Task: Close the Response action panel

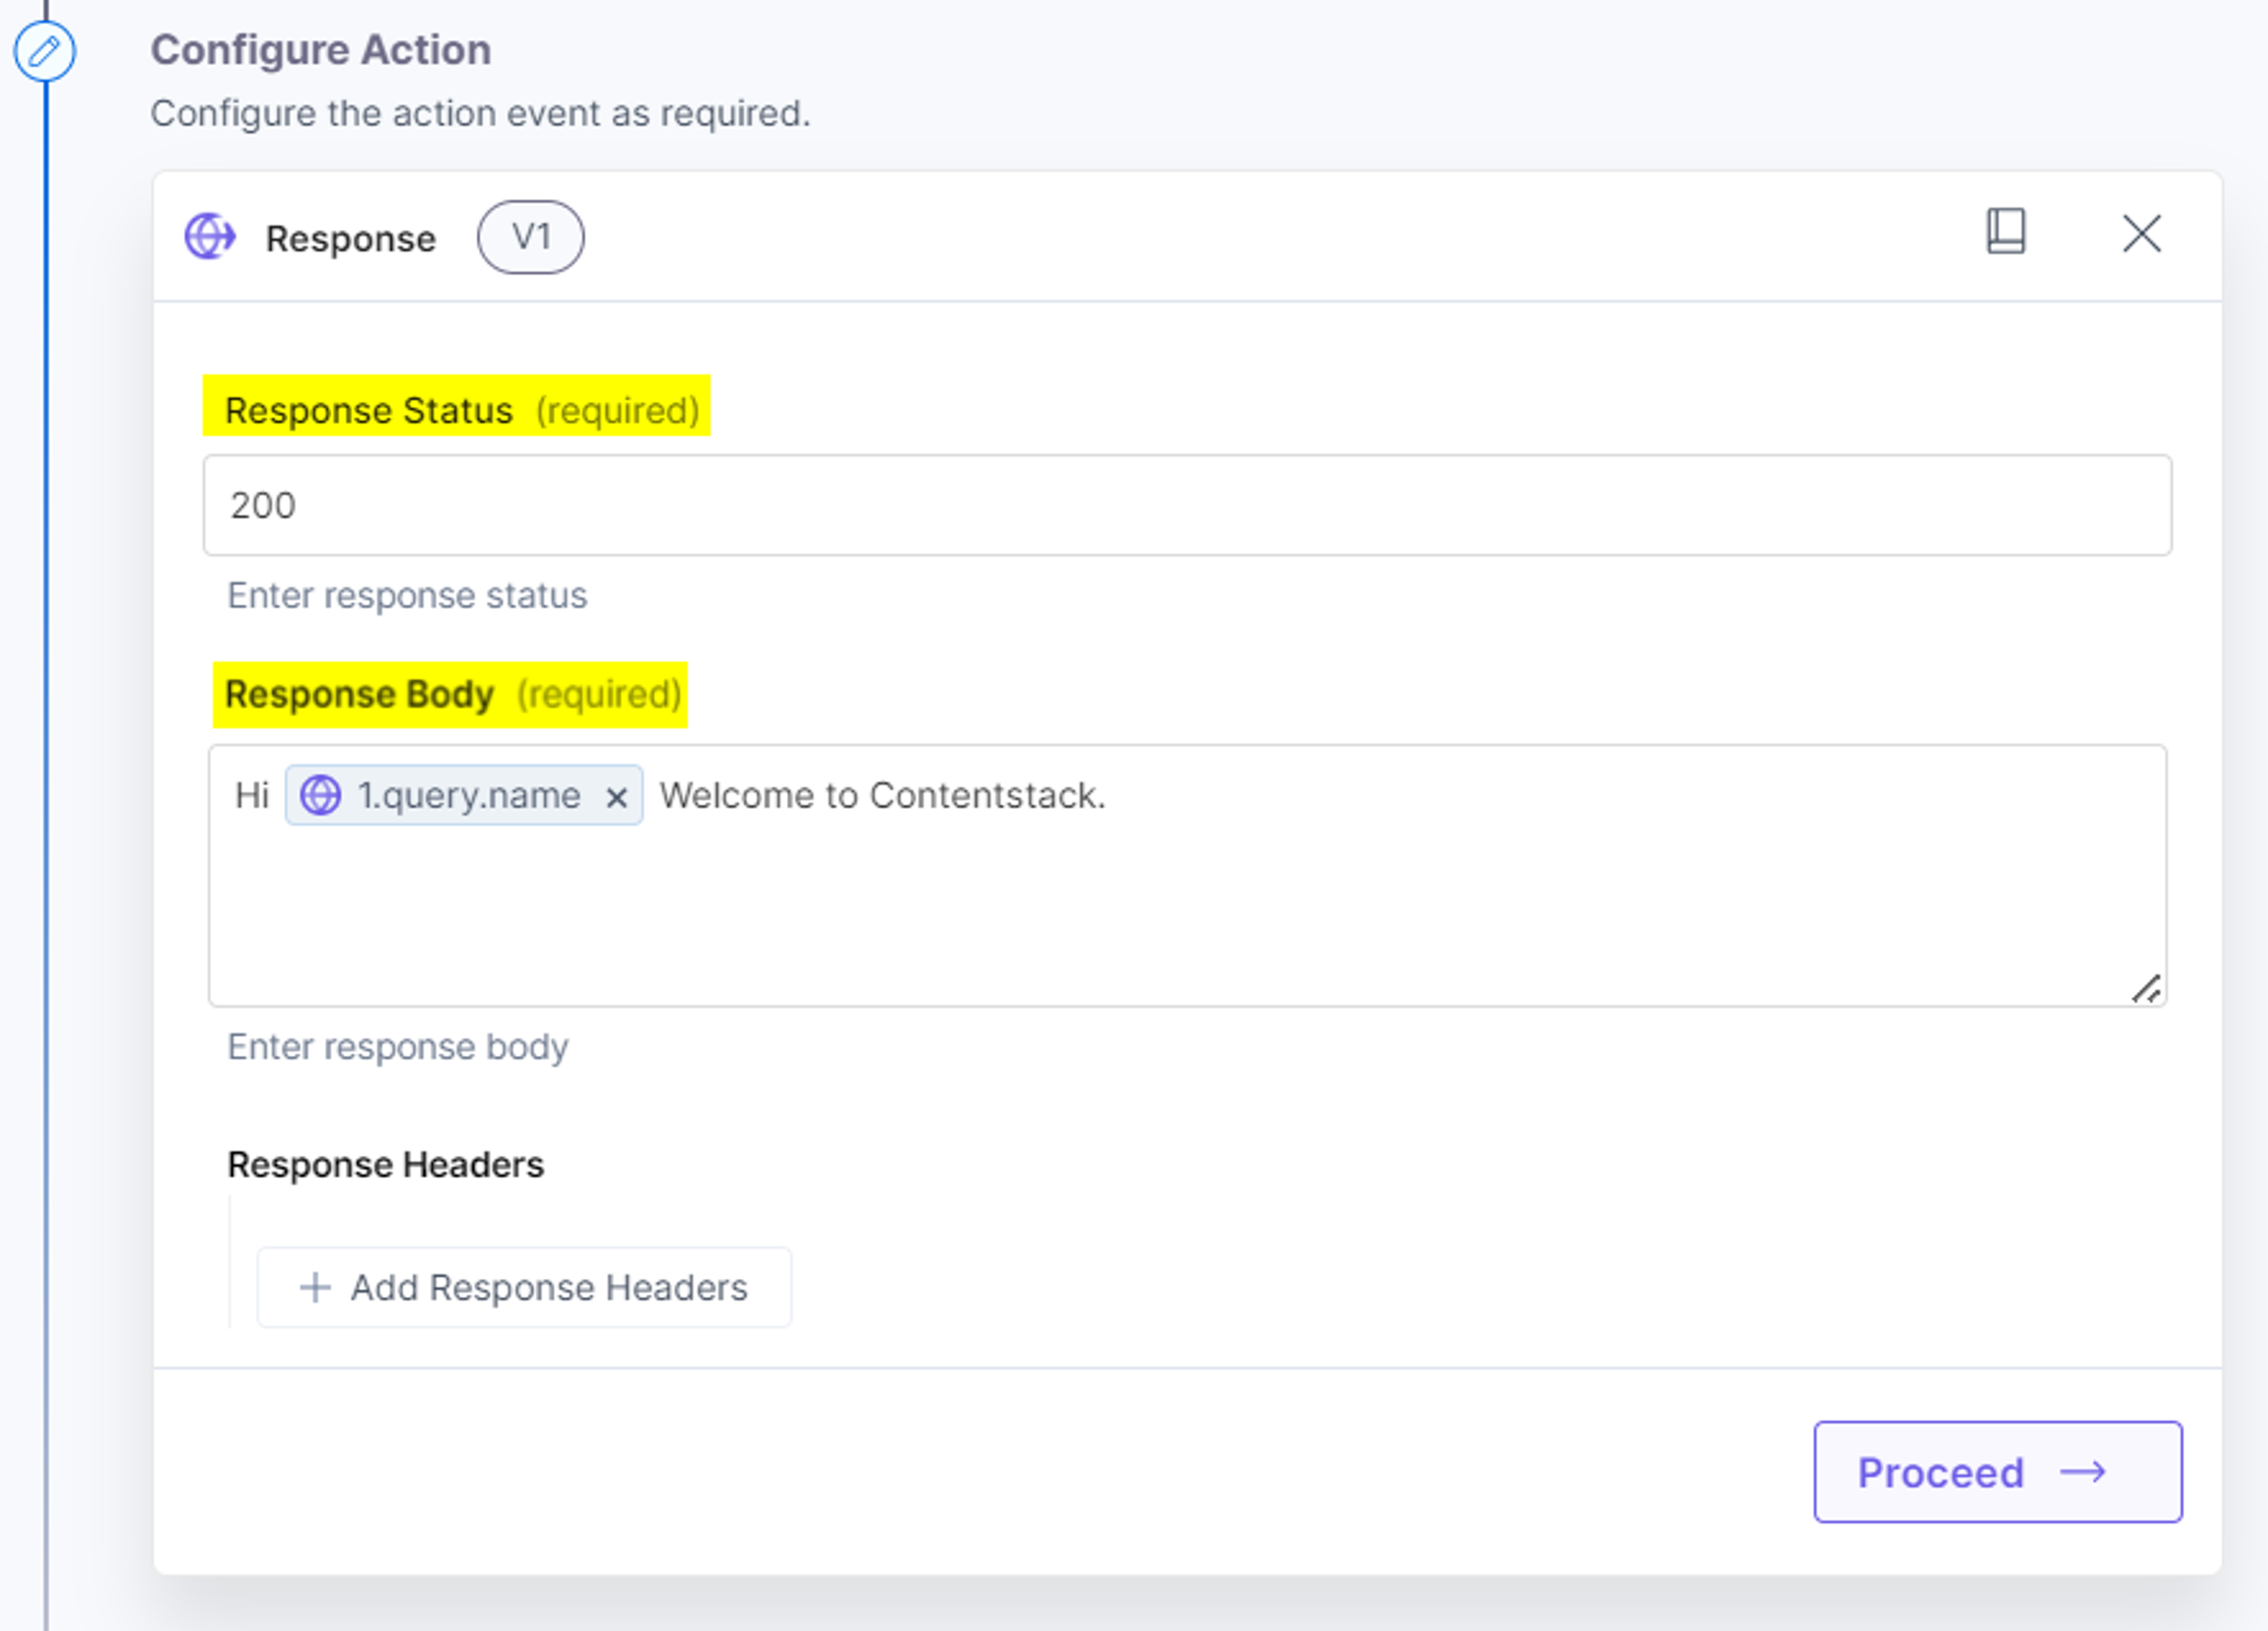Action: pyautogui.click(x=2141, y=234)
